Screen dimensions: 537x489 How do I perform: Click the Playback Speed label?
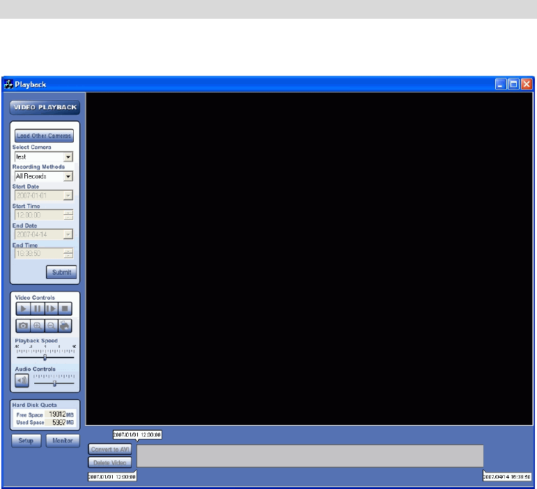click(x=36, y=341)
